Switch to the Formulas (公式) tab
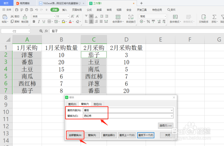 point(89,10)
